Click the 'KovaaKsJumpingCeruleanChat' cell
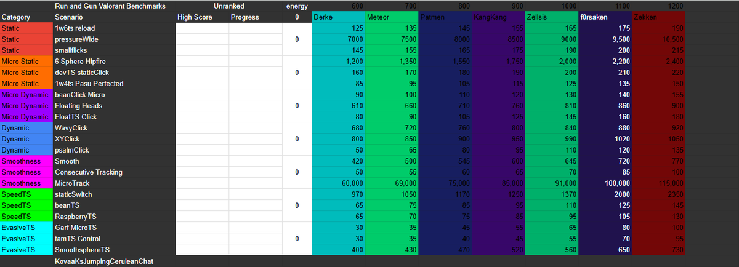This screenshot has width=739, height=267. 114,261
